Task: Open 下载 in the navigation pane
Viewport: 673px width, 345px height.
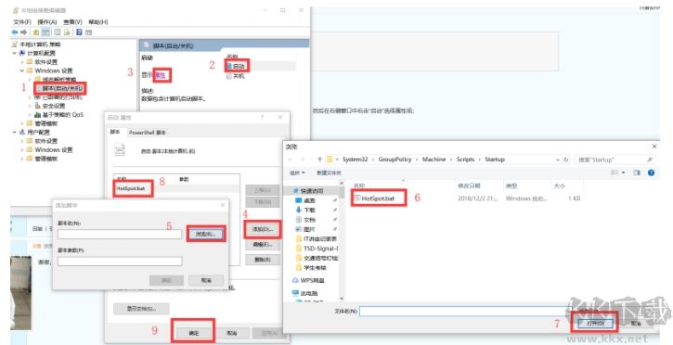Action: 309,210
